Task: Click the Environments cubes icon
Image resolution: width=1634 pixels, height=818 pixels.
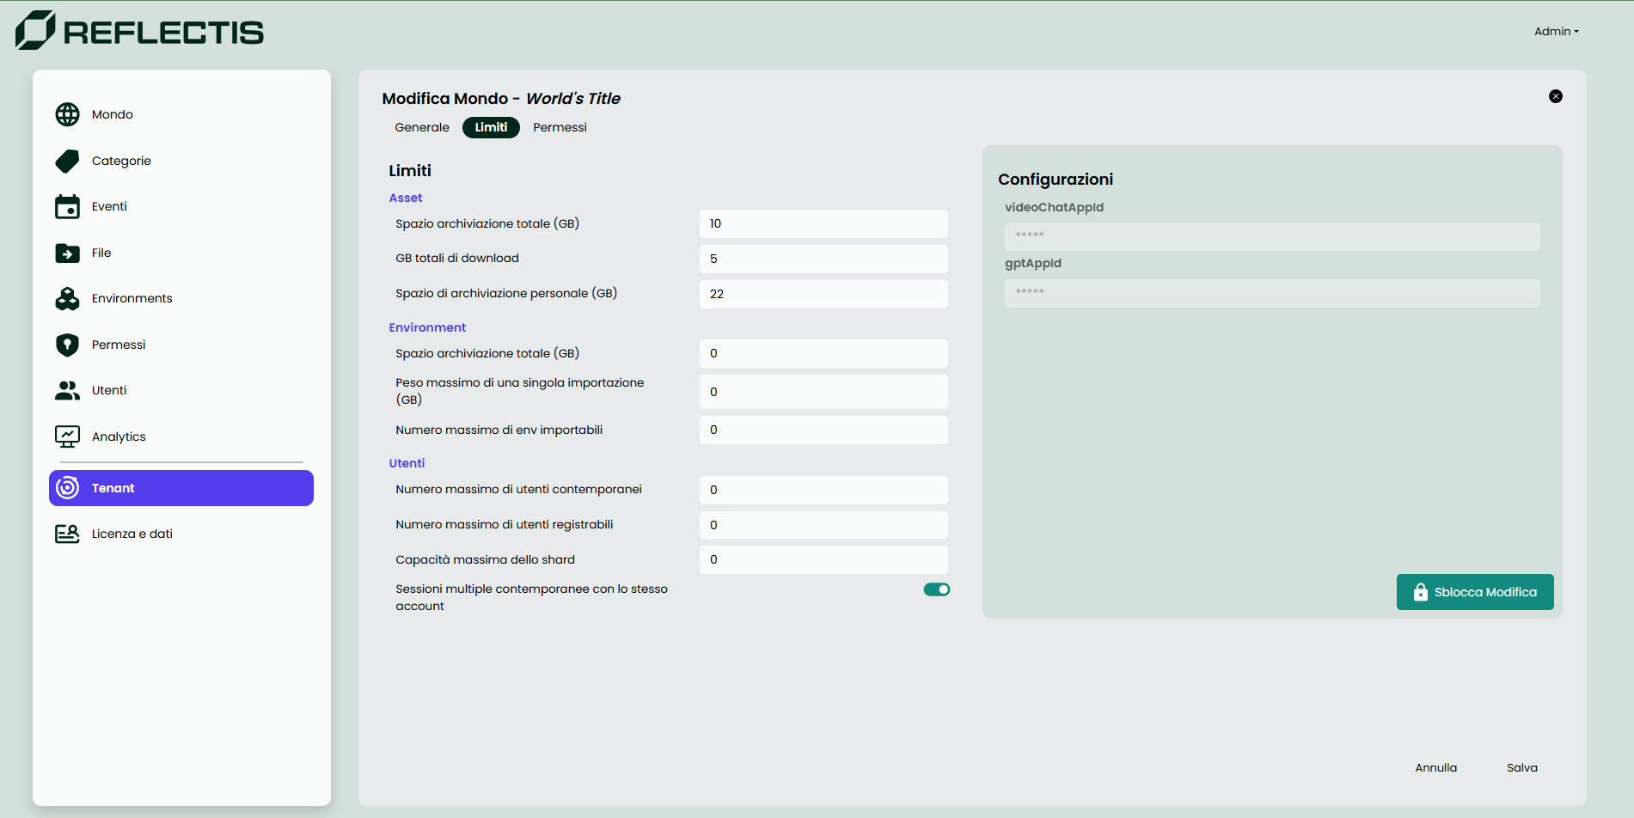Action: (67, 298)
